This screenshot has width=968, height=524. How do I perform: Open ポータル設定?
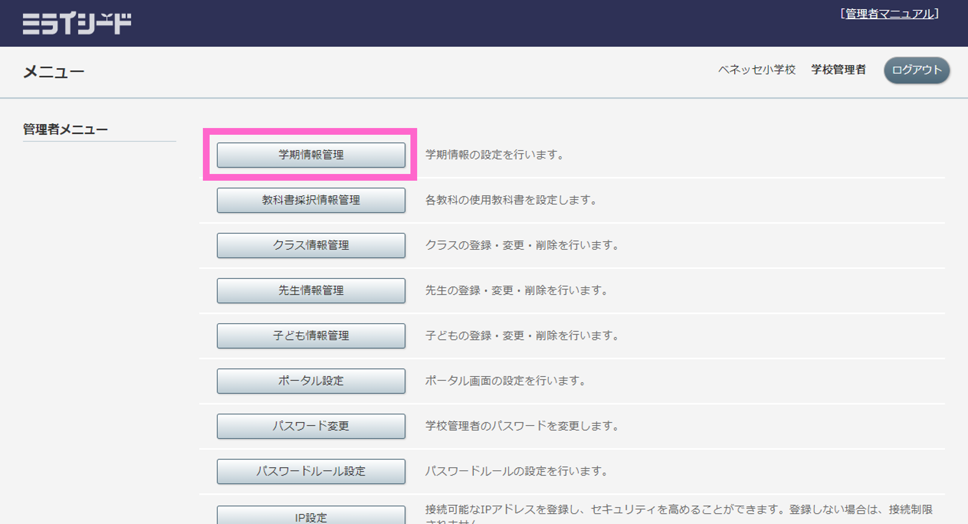coord(311,381)
